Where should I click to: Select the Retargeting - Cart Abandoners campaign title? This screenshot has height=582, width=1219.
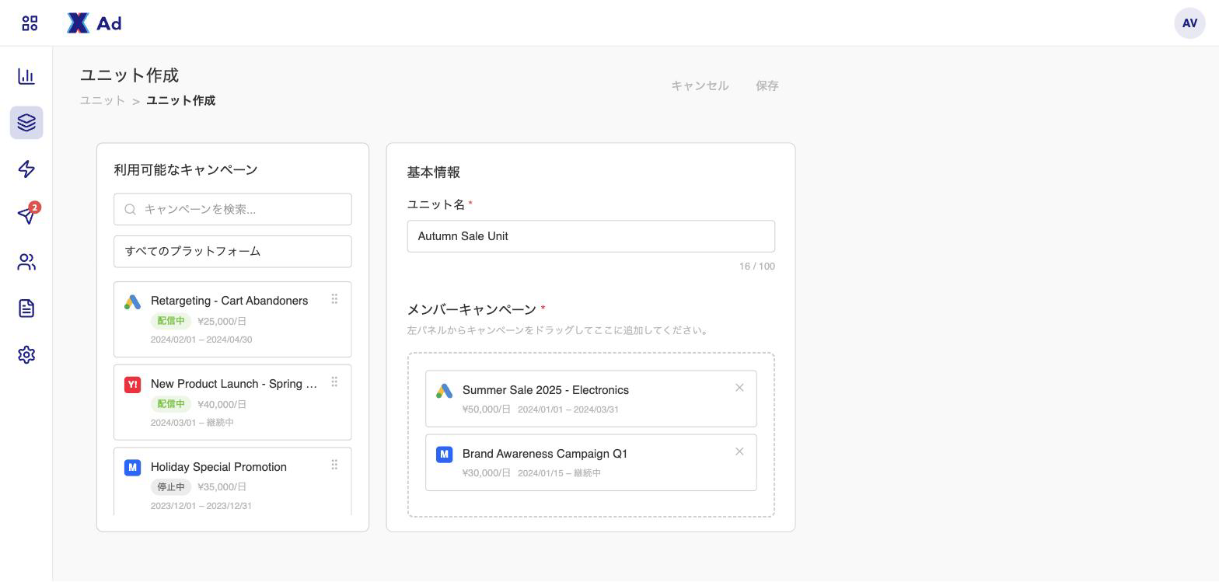point(229,301)
